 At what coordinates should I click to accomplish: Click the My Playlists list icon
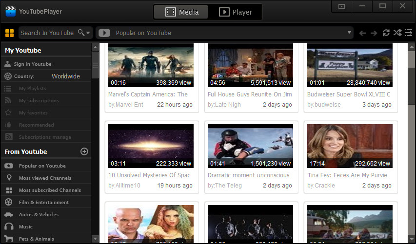tap(8, 89)
